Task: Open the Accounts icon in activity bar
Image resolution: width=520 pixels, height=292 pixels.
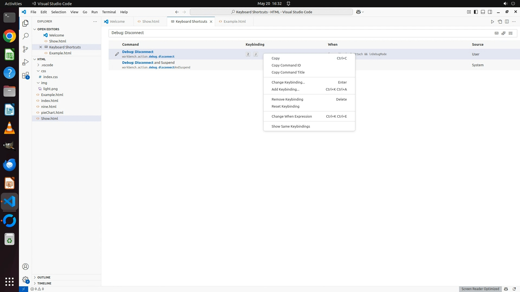Action: pos(25,267)
